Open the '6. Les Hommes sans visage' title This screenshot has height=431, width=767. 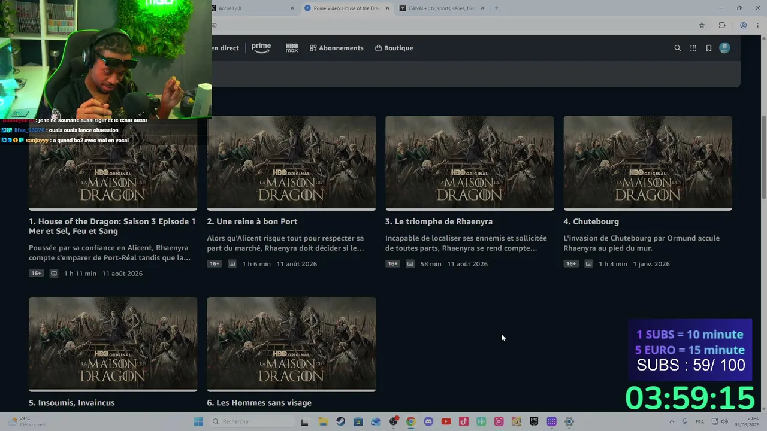click(x=259, y=403)
